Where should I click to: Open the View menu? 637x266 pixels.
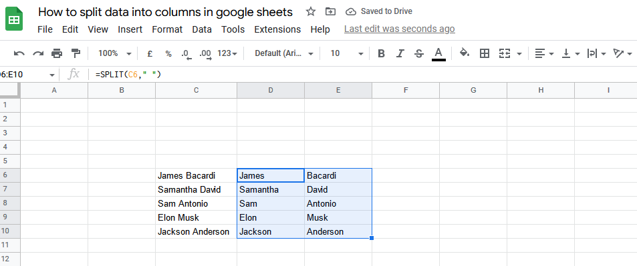coord(98,29)
